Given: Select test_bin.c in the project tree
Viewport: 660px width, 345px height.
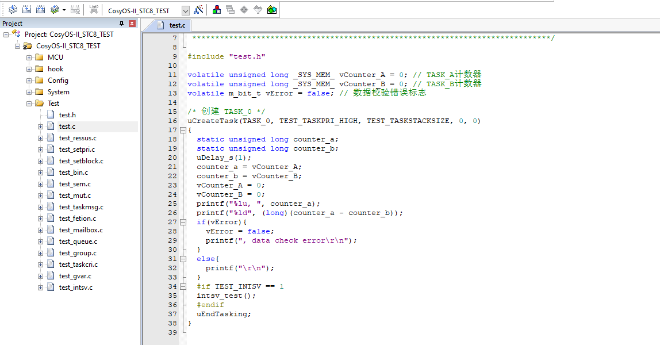Looking at the screenshot, I should click(74, 172).
